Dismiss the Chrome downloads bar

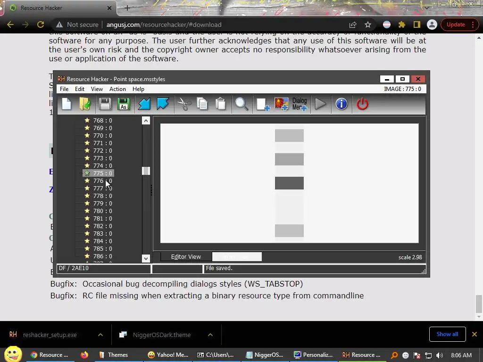click(x=475, y=334)
